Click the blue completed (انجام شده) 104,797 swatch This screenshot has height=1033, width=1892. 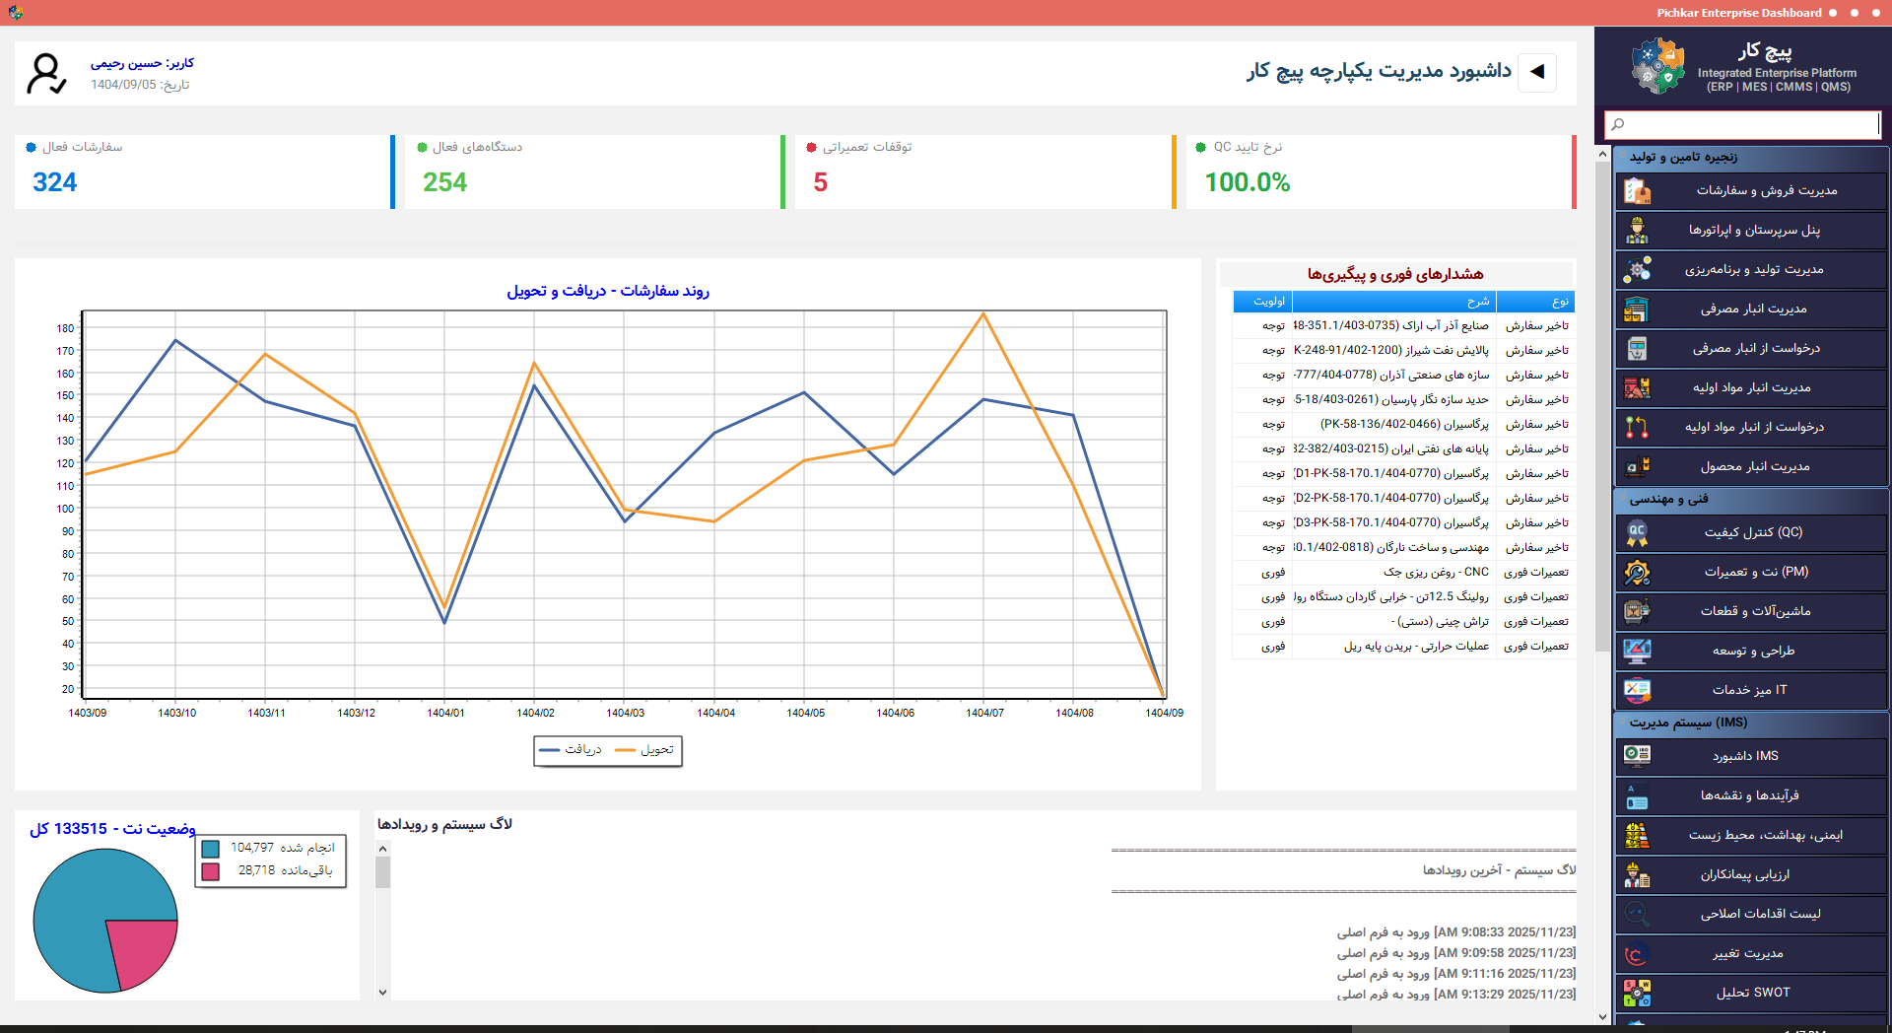point(210,849)
